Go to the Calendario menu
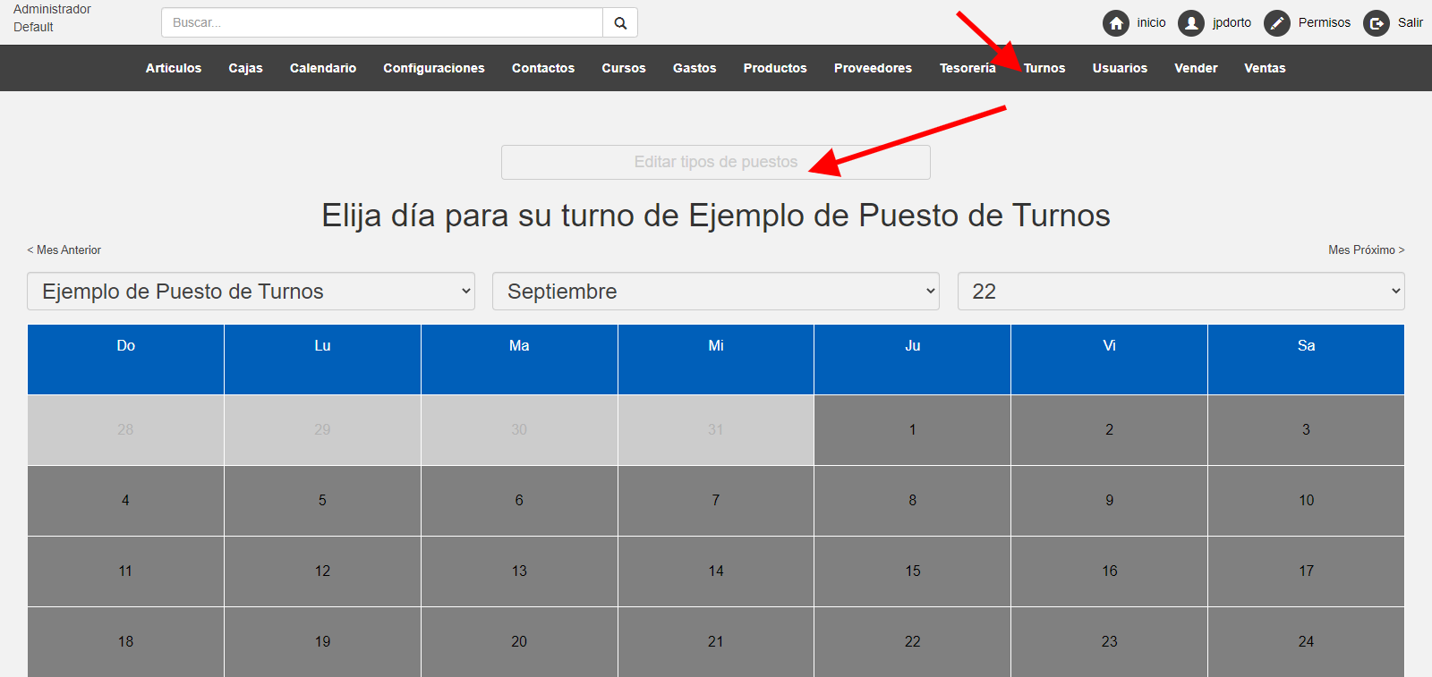This screenshot has height=677, width=1432. (x=322, y=68)
